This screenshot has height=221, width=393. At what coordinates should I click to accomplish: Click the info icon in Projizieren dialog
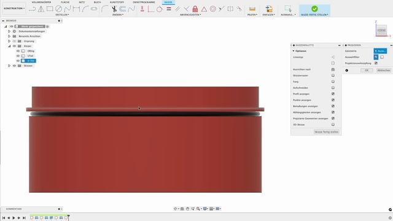346,71
